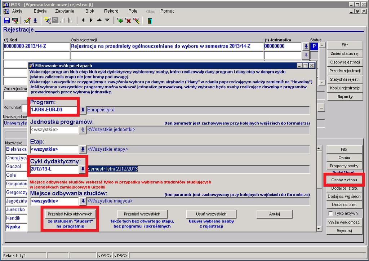Click Programy osoby button
Screen dimensions: 369x261
click(x=344, y=166)
